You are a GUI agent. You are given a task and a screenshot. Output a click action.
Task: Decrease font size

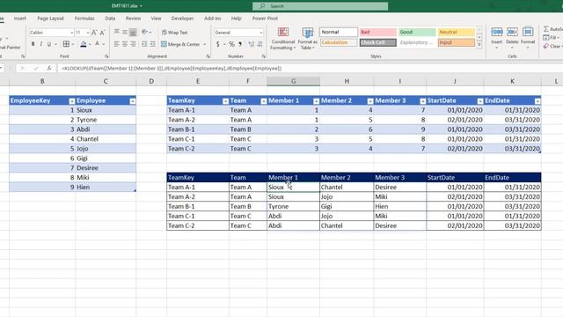click(x=102, y=33)
